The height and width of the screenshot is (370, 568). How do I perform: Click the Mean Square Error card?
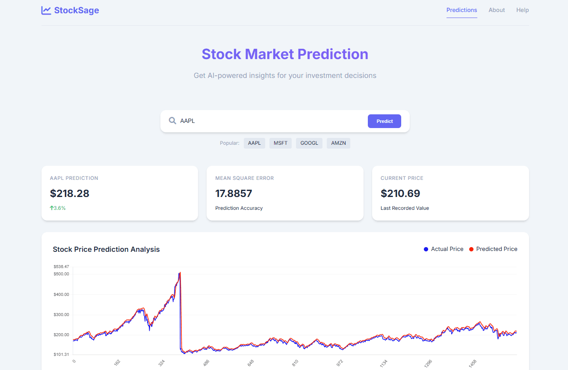point(285,193)
